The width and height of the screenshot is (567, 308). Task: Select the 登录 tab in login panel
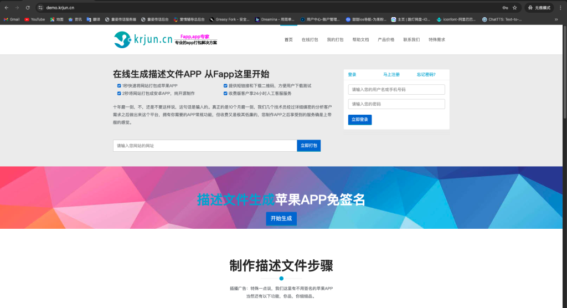click(352, 75)
